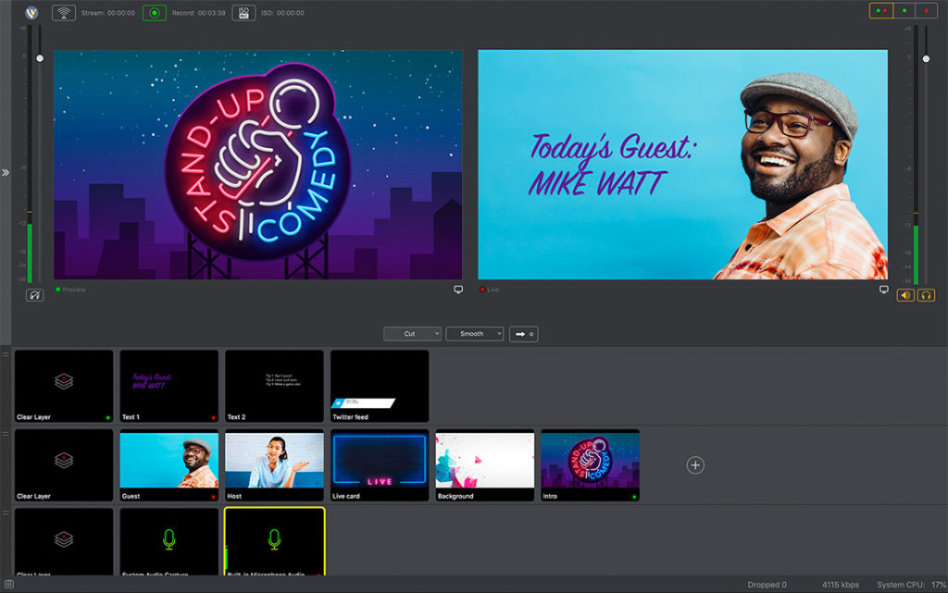The image size is (948, 593).
Task: Select the Built-in Microphone Audio shot
Action: tap(275, 546)
